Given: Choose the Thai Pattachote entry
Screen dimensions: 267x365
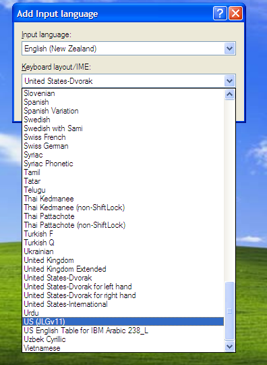Looking at the screenshot, I should tap(123, 216).
